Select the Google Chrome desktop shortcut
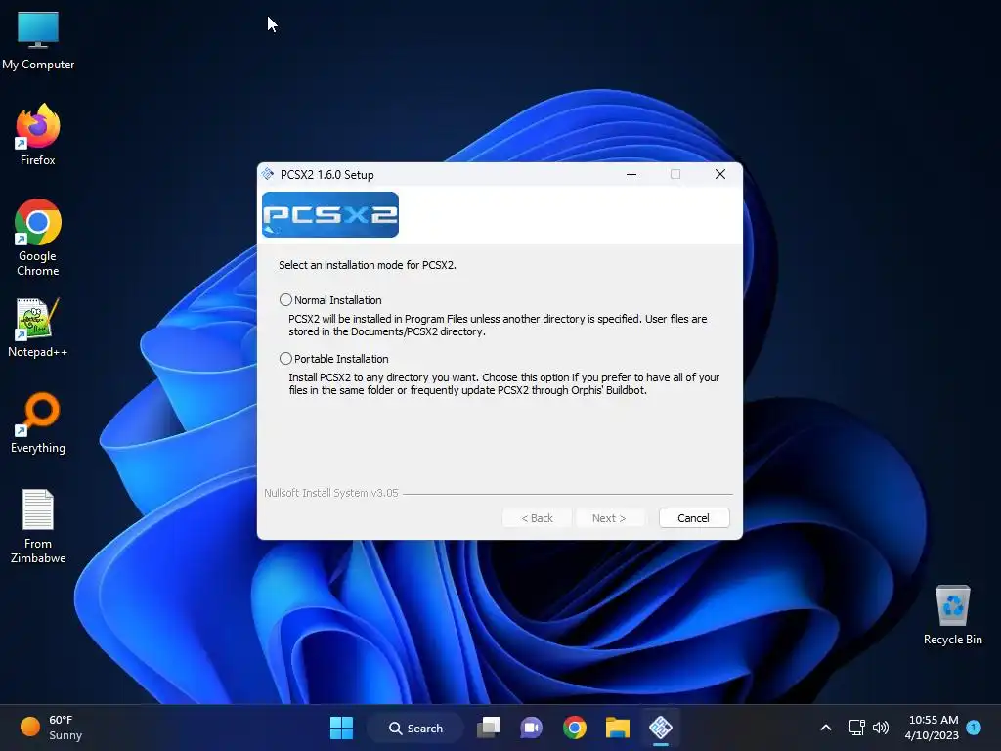The width and height of the screenshot is (1001, 751). (38, 238)
